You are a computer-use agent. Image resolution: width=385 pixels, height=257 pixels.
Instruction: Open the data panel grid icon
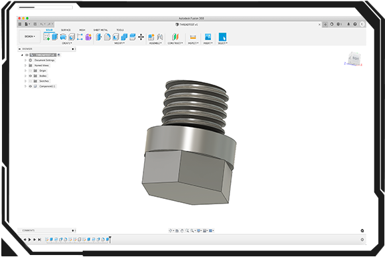tap(20, 24)
